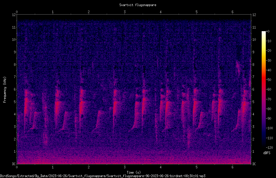Viewport: 276px width, 178px height.
Task: Click the '5' tick on the bottom time axis
Action: [x=196, y=167]
